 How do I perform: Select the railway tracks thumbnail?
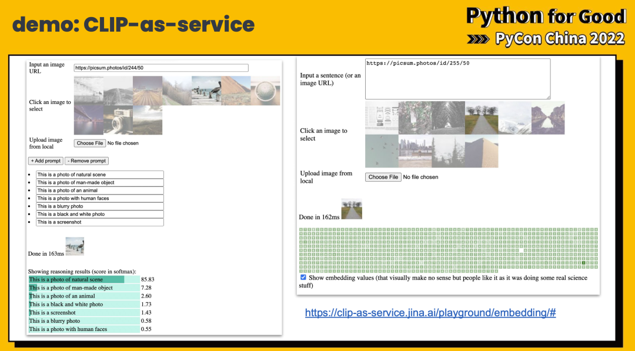pyautogui.click(x=148, y=91)
